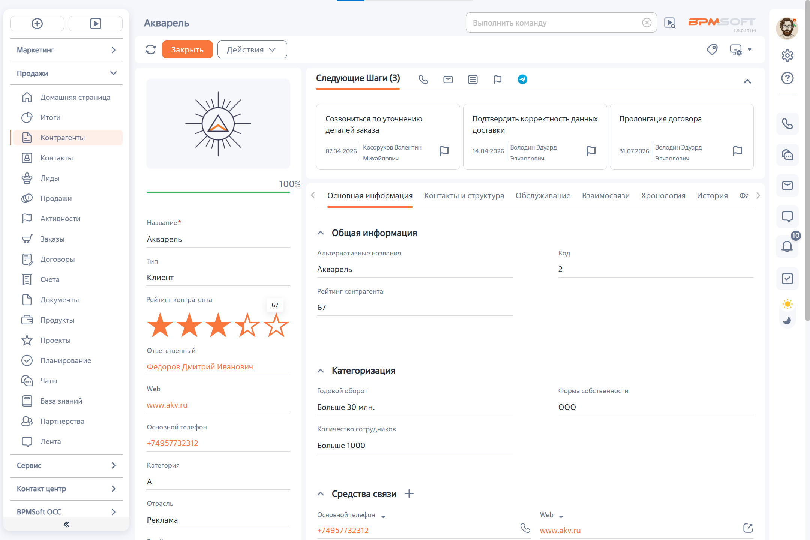This screenshot has width=810, height=540.
Task: Switch to light theme sun icon
Action: click(787, 304)
